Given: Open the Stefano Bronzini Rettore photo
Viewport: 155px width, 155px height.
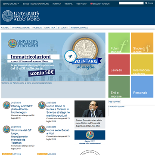Looking at the screenshot, I should tap(90, 109).
